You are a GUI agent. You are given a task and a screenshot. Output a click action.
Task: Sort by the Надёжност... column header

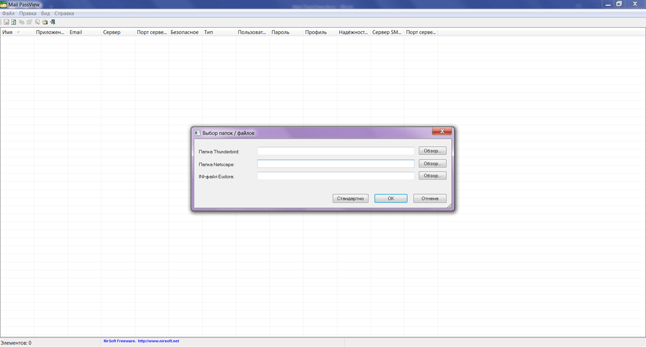pos(354,32)
